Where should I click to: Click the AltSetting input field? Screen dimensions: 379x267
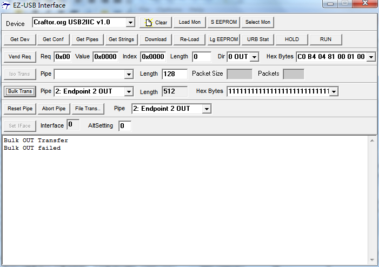[125, 126]
